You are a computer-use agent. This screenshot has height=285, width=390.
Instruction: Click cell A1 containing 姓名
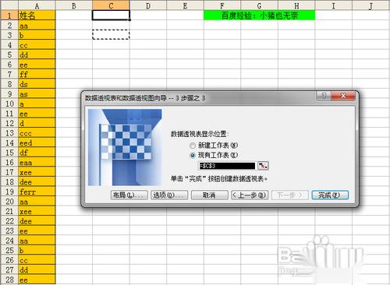[37, 16]
